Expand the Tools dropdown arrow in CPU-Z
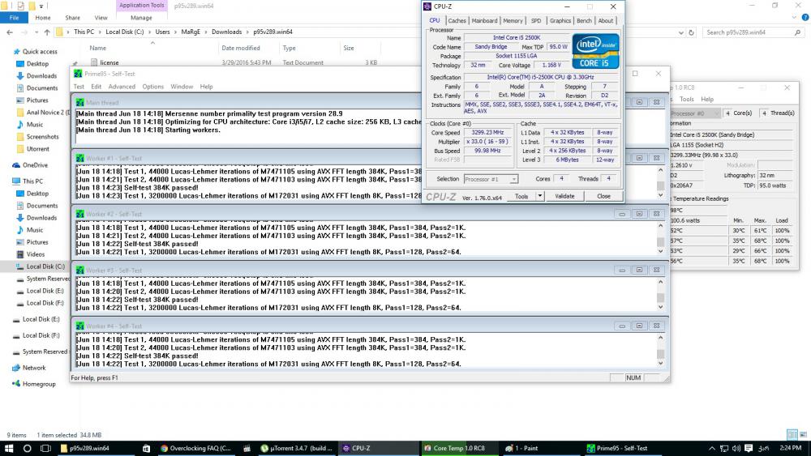The height and width of the screenshot is (456, 811). coord(540,196)
